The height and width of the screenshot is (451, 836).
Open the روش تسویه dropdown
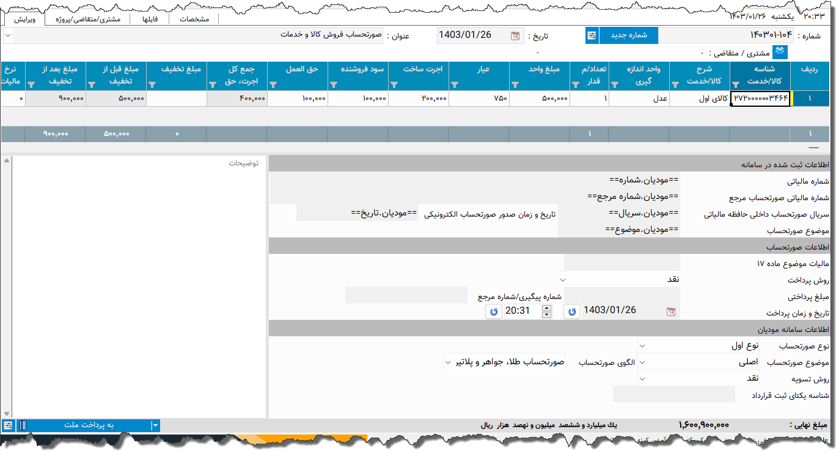[642, 378]
